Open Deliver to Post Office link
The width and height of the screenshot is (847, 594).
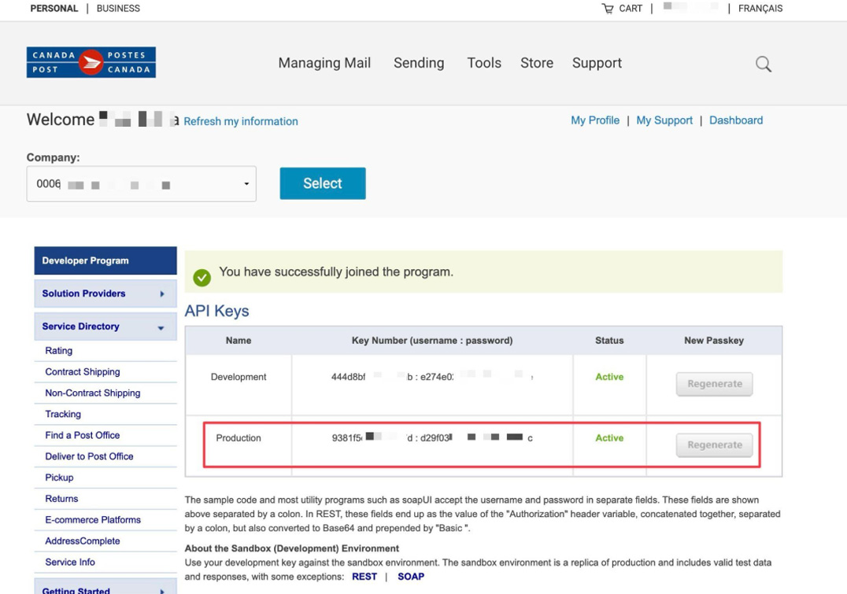pos(89,456)
